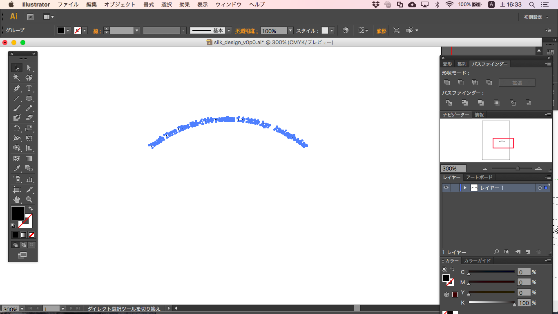Expand レイヤー 1 disclosure triangle
Image resolution: width=558 pixels, height=314 pixels.
(465, 188)
